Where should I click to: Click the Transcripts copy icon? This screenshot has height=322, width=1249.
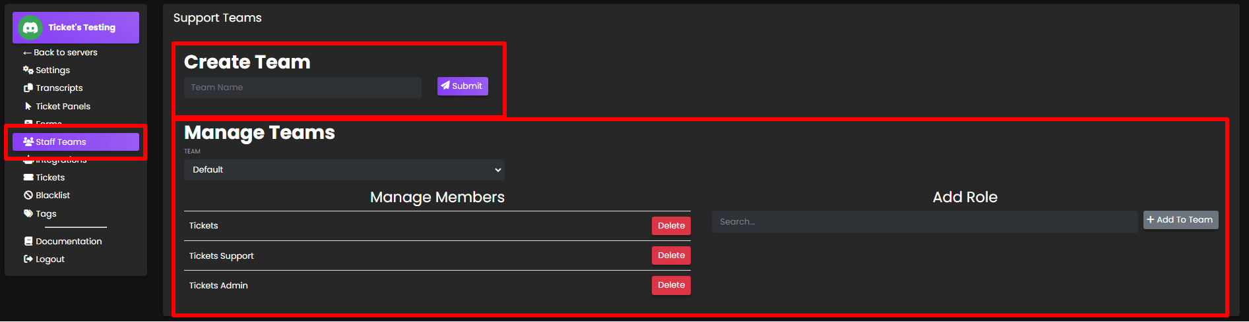coord(28,88)
